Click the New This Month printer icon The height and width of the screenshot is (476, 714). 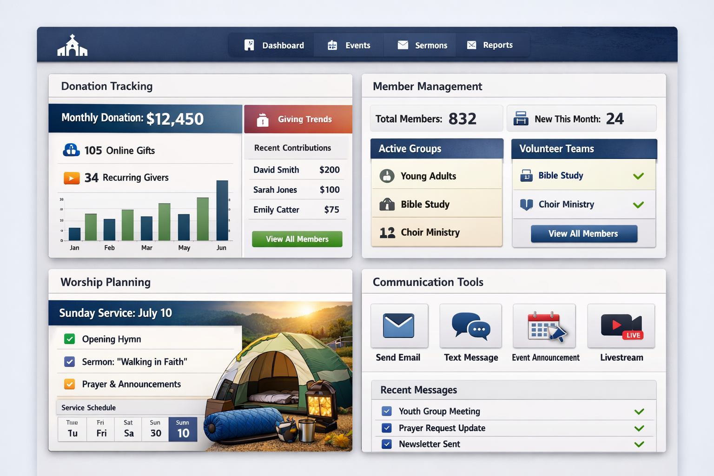pyautogui.click(x=521, y=119)
